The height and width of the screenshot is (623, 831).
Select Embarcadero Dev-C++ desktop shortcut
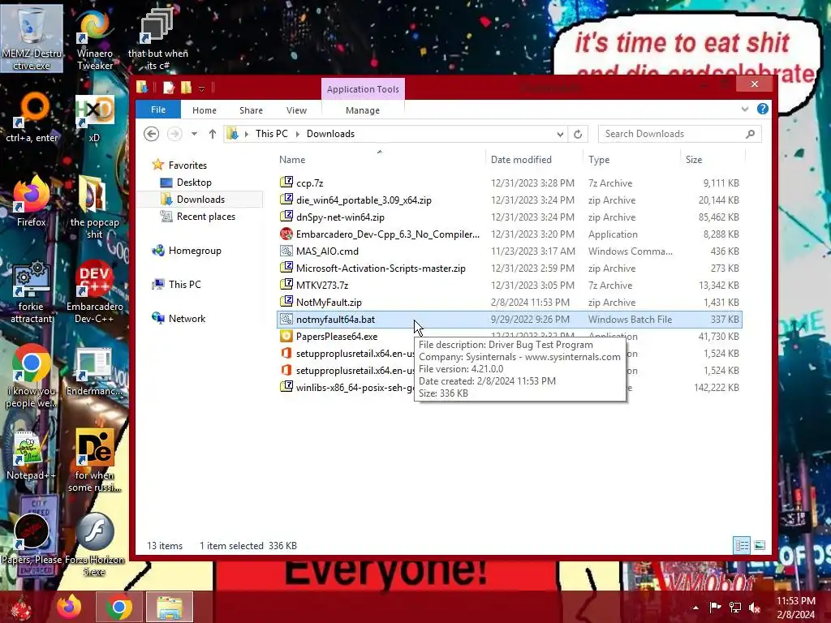(94, 291)
